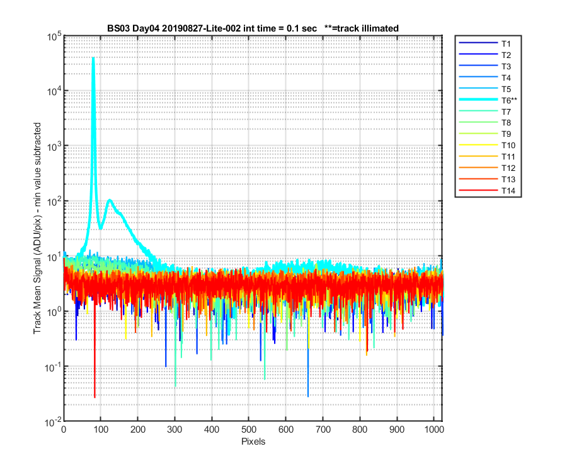Click the T11 legend entry
This screenshot has width=567, height=473.
[487, 156]
